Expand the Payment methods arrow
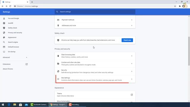190x107 pixels. 132,20
